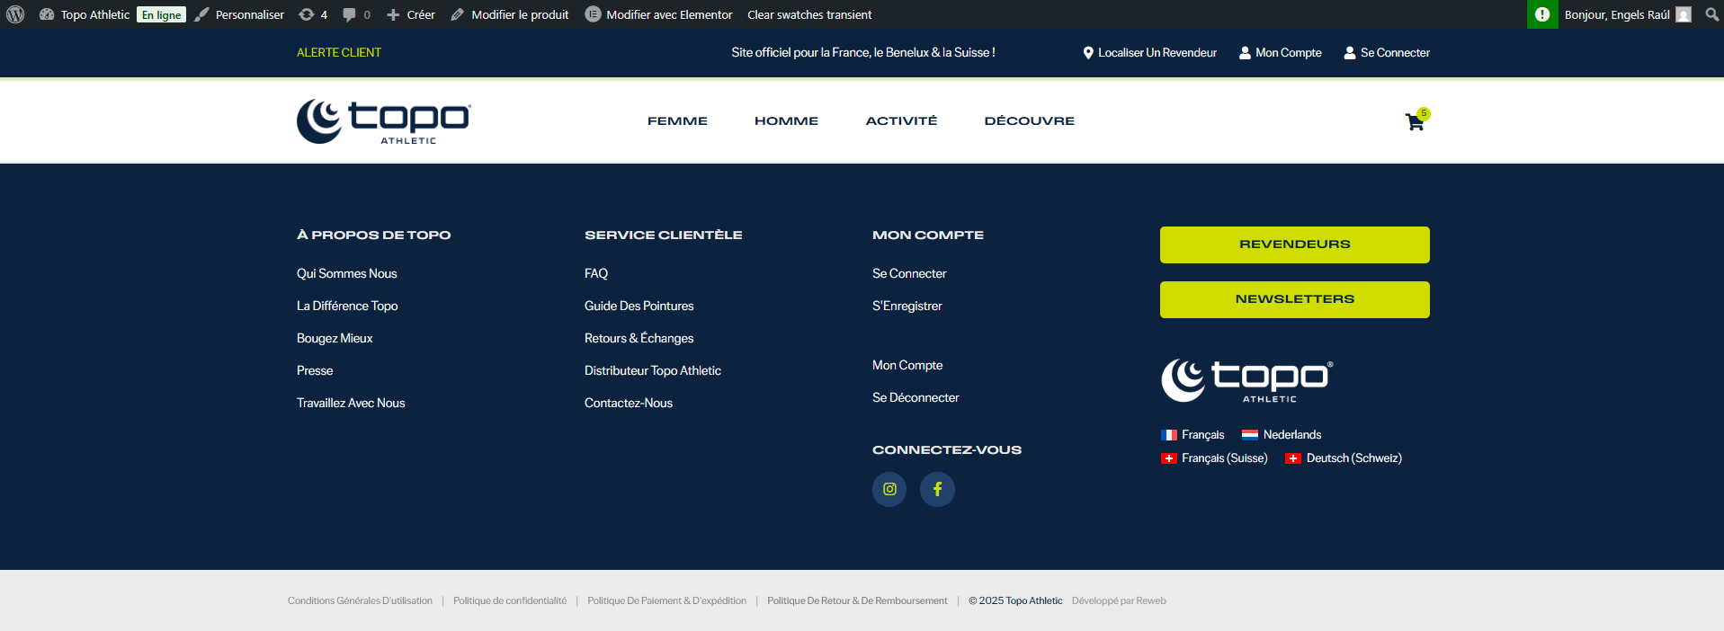Click Modifier le produit
The image size is (1724, 631).
coord(510,14)
